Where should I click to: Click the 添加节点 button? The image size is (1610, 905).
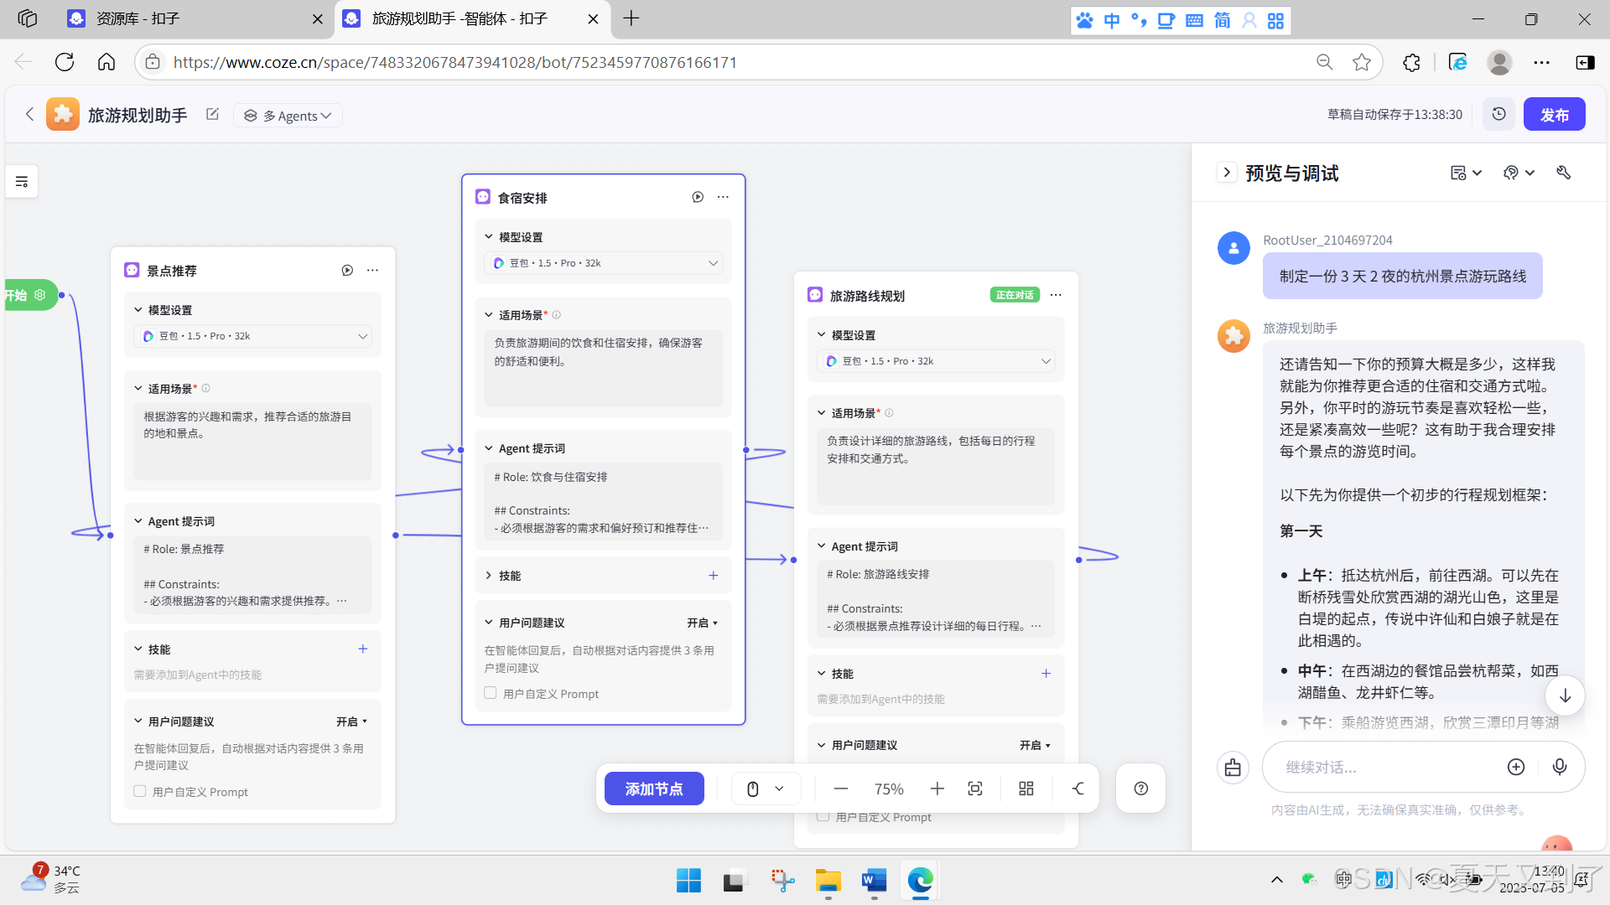pyautogui.click(x=654, y=789)
